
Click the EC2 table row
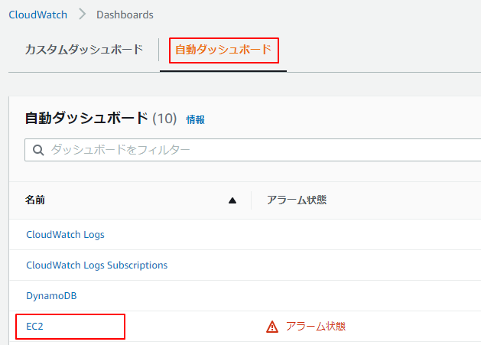click(x=191, y=327)
